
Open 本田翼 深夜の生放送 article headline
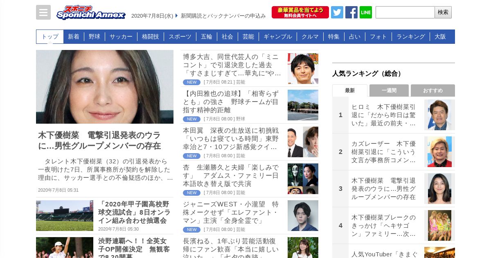click(231, 139)
